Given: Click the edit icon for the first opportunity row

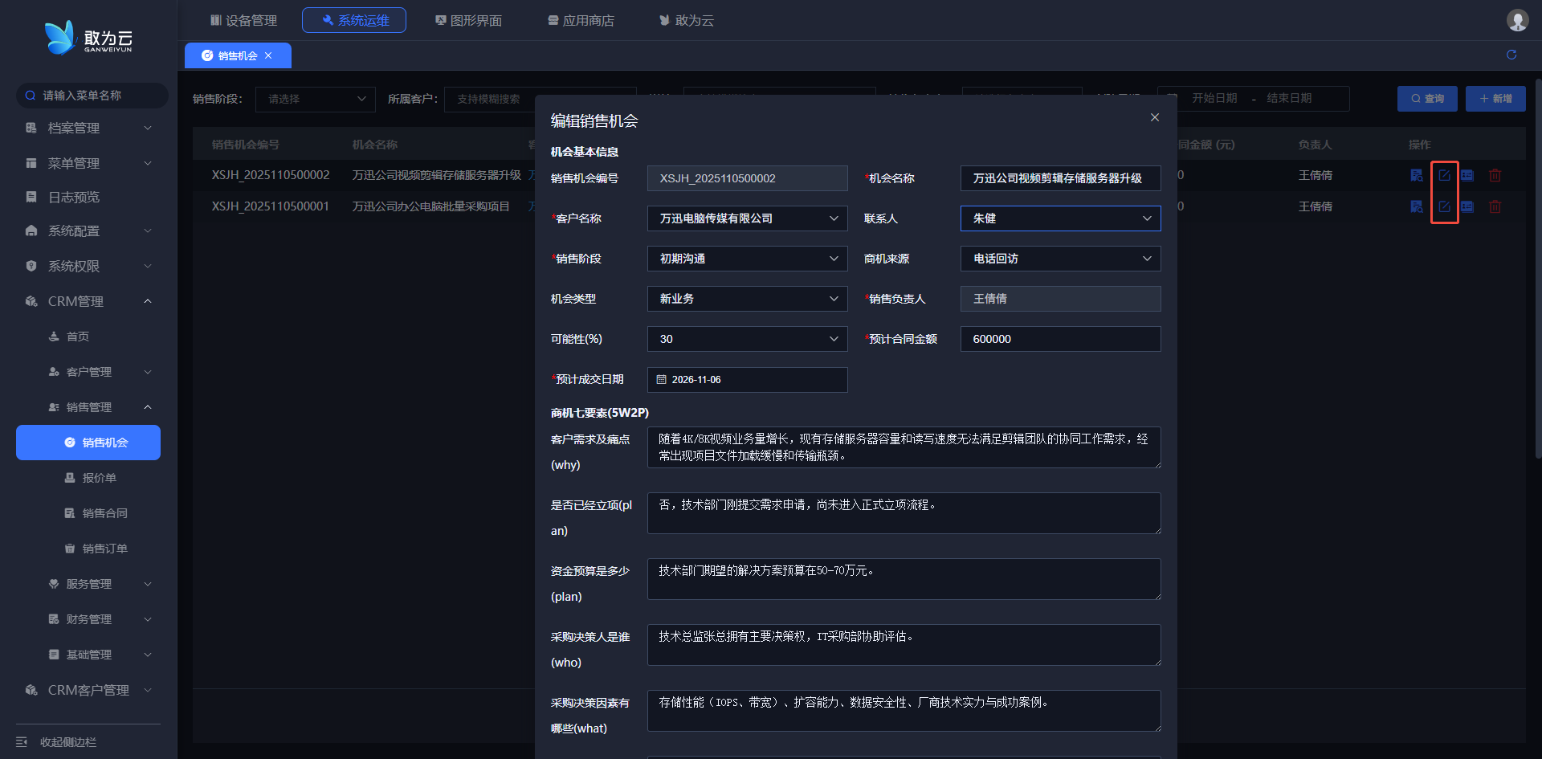Looking at the screenshot, I should (x=1444, y=175).
